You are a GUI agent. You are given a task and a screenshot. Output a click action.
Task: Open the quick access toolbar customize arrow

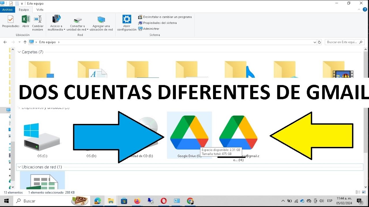point(22,3)
